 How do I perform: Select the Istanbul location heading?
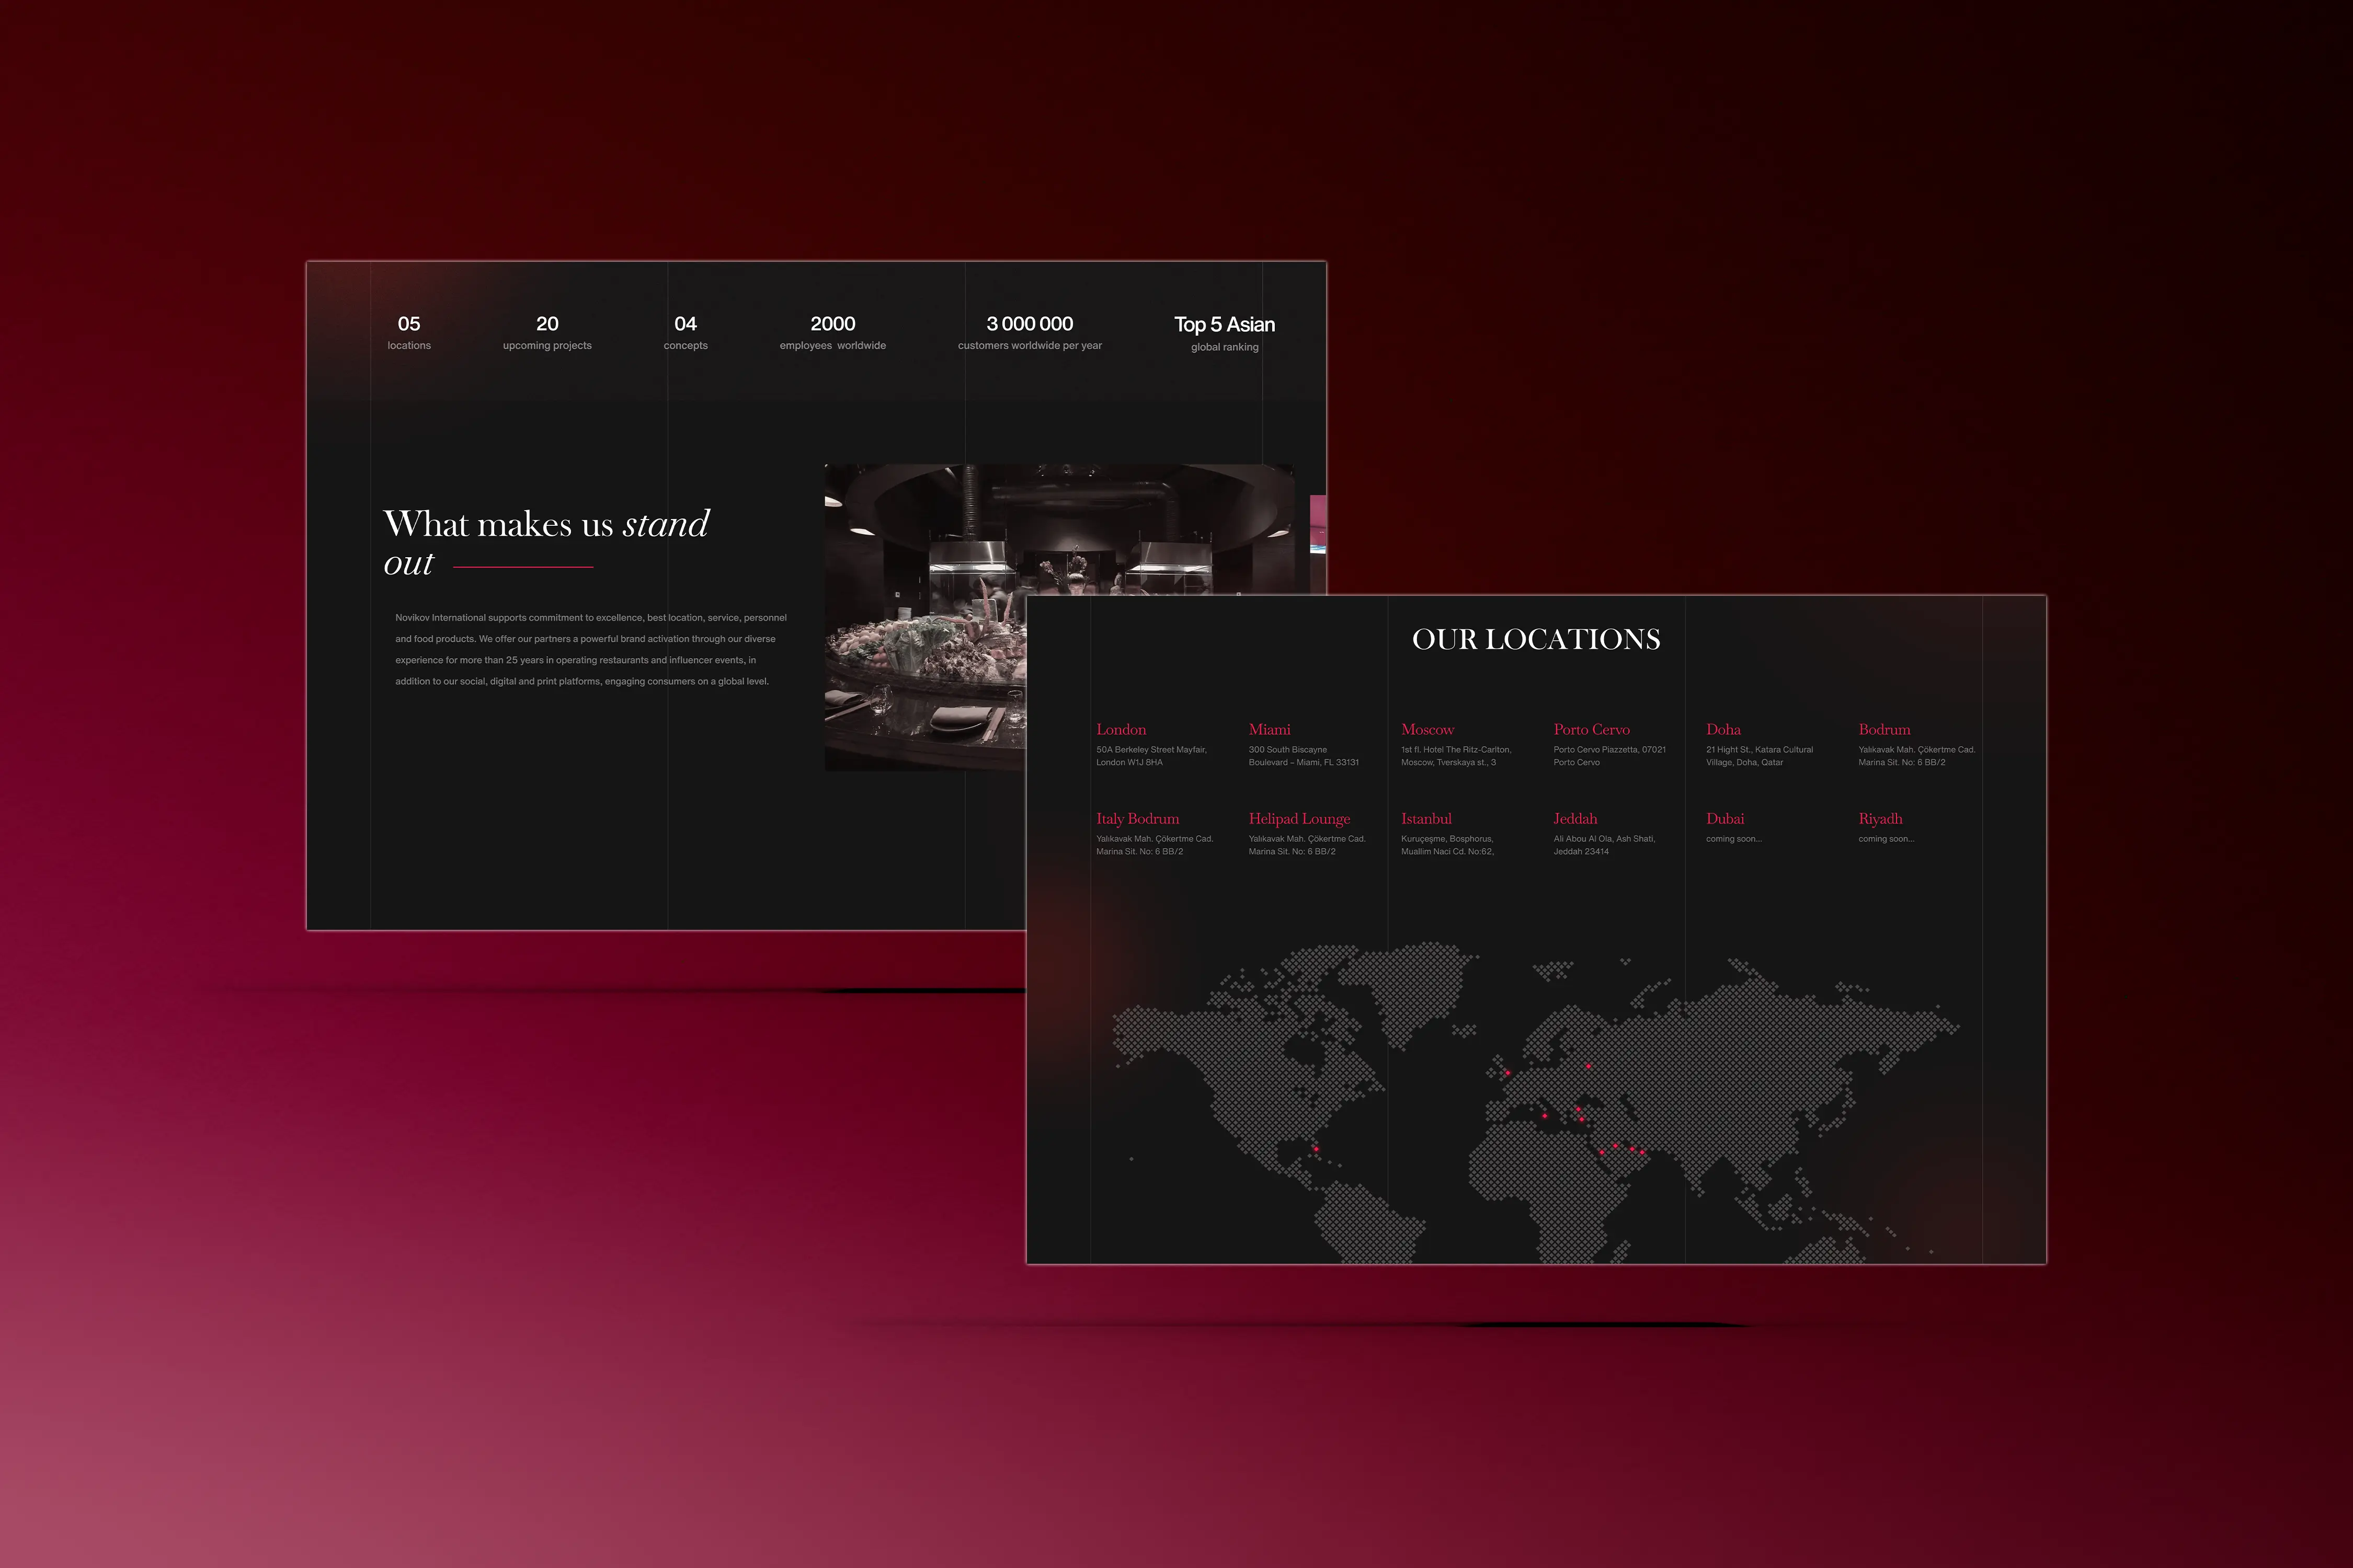click(x=1425, y=818)
